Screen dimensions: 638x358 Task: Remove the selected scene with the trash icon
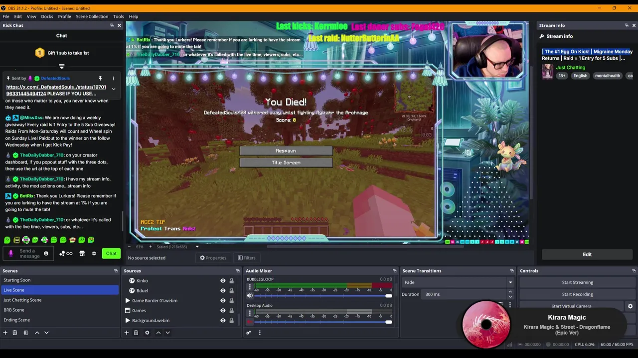[x=14, y=333]
